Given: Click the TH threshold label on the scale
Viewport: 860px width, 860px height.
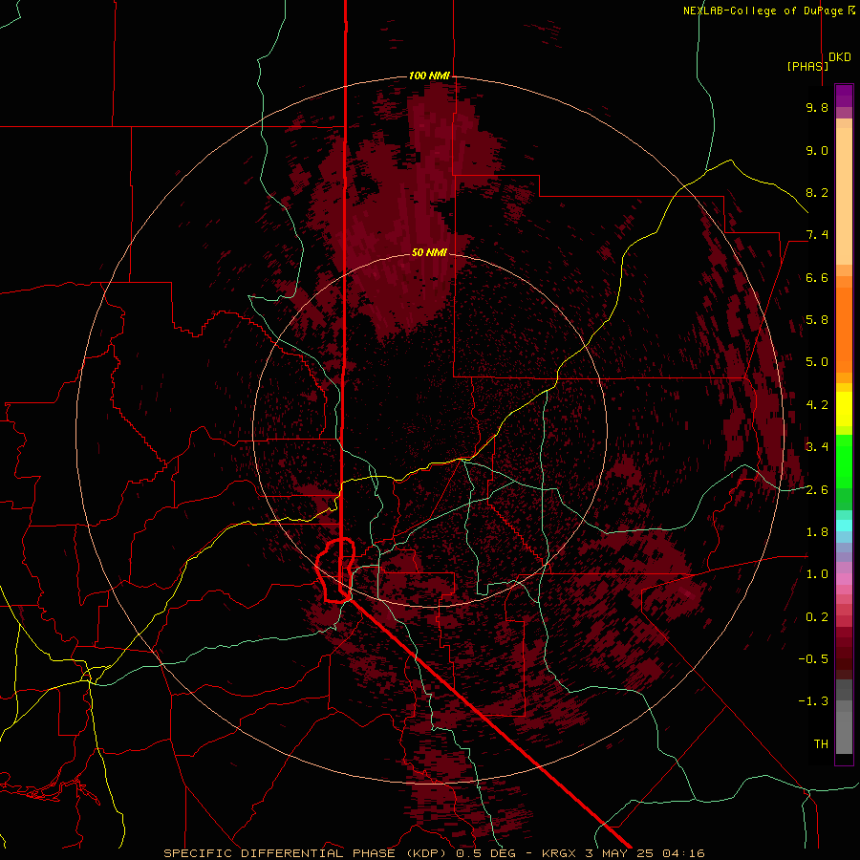Looking at the screenshot, I should [821, 744].
